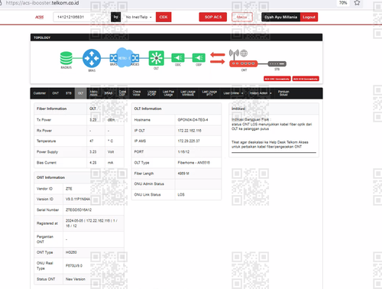Viewport: 382px width, 289px height.
Task: Click the 'ZTE' Vendor ID value
Action: pyautogui.click(x=69, y=189)
